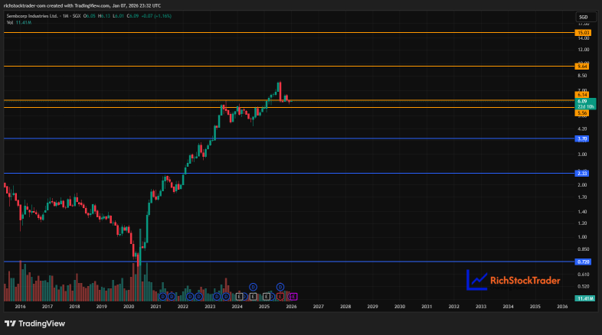Click the Sembcorp Industries Ltd. symbol title
This screenshot has height=335, width=602.
pos(32,16)
